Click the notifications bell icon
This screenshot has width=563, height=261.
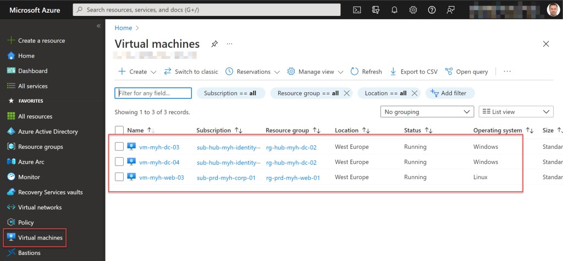pyautogui.click(x=394, y=10)
